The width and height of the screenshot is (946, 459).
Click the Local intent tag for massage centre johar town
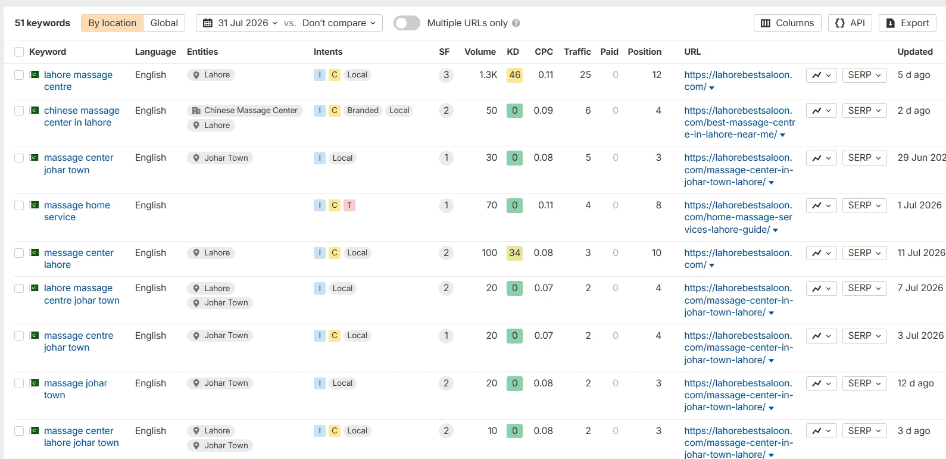click(357, 336)
